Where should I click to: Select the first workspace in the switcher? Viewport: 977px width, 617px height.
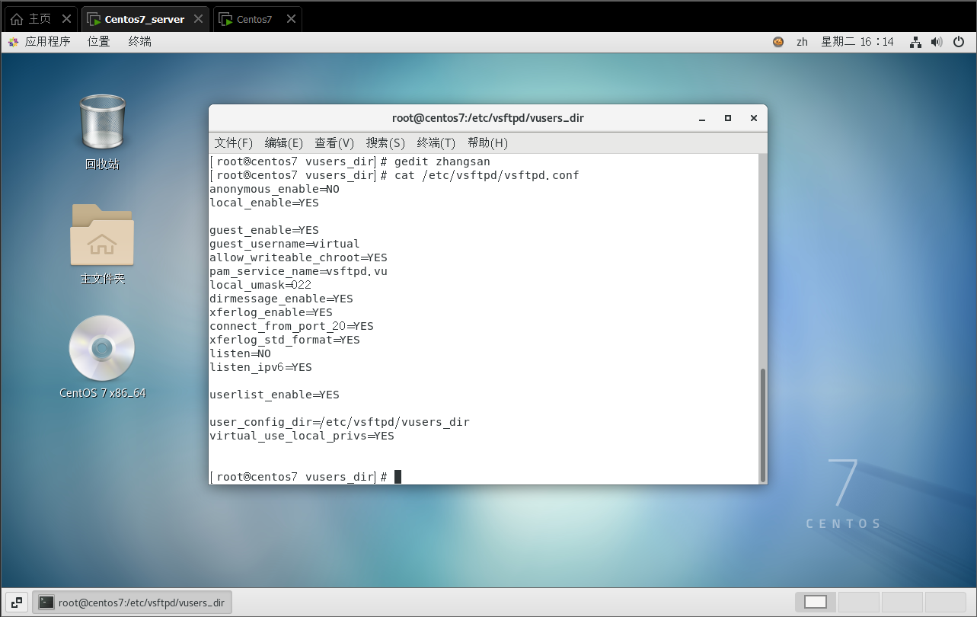point(816,602)
